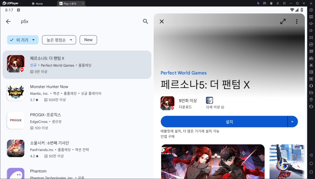Open three-dot more options in detail panel

point(297,21)
